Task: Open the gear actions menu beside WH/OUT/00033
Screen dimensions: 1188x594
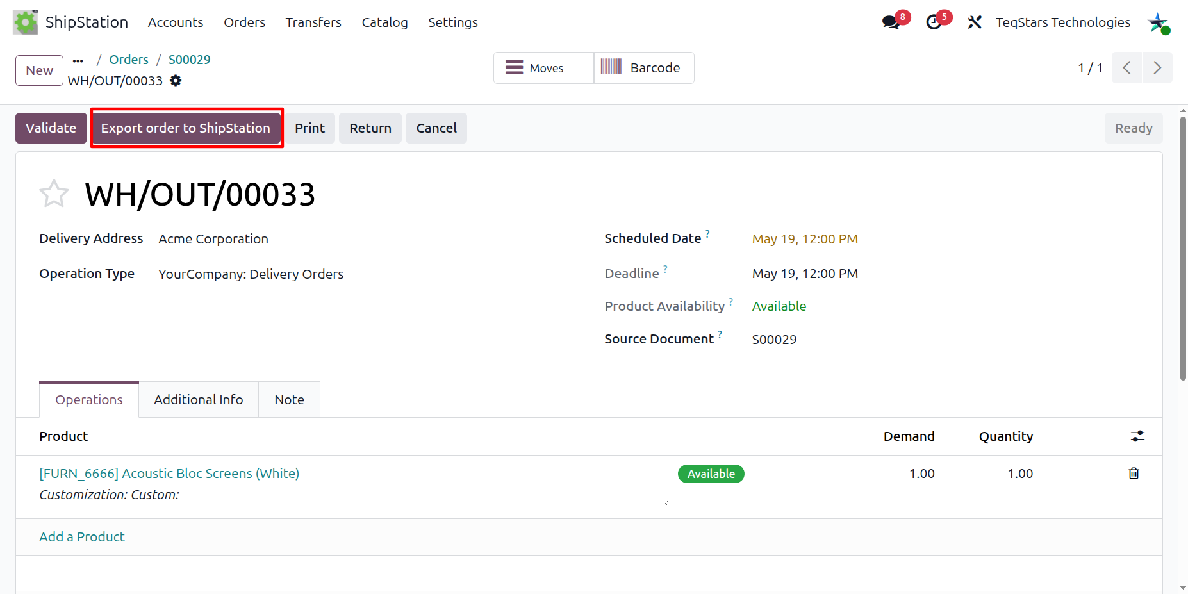Action: pos(176,81)
